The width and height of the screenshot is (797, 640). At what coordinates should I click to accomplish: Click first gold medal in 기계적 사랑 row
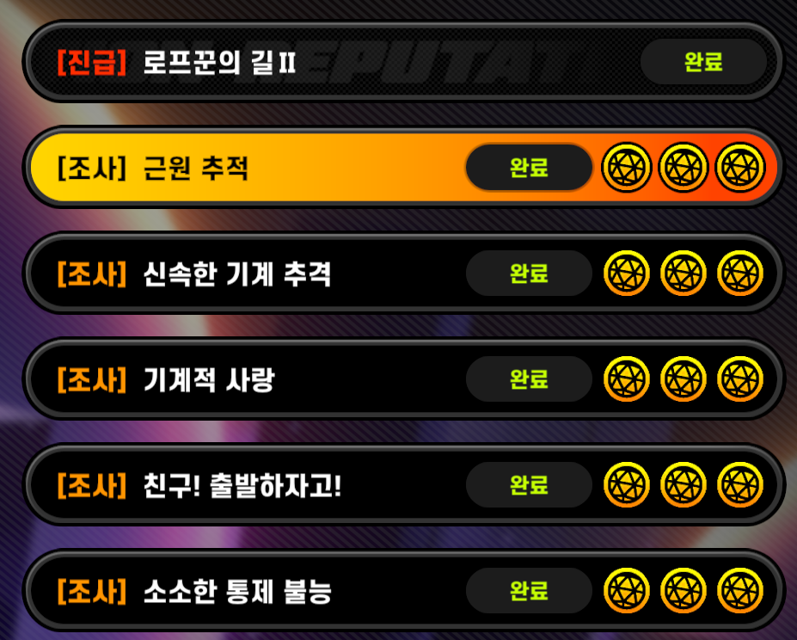pos(626,379)
